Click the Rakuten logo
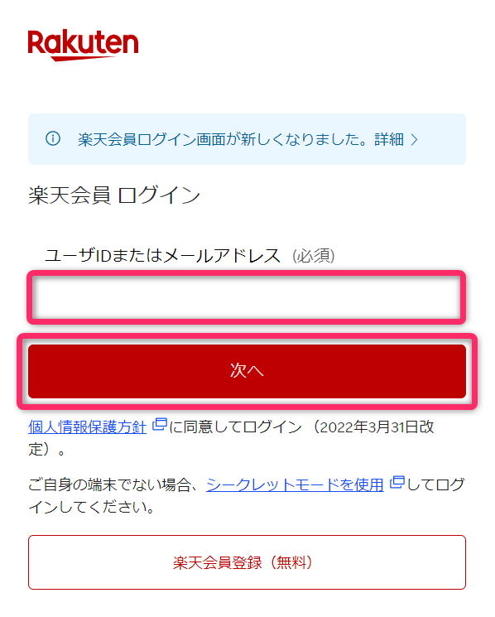Image resolution: width=495 pixels, height=617 pixels. click(x=83, y=45)
